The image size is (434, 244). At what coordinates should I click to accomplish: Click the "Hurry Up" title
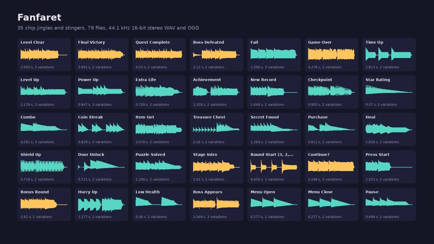[88, 192]
